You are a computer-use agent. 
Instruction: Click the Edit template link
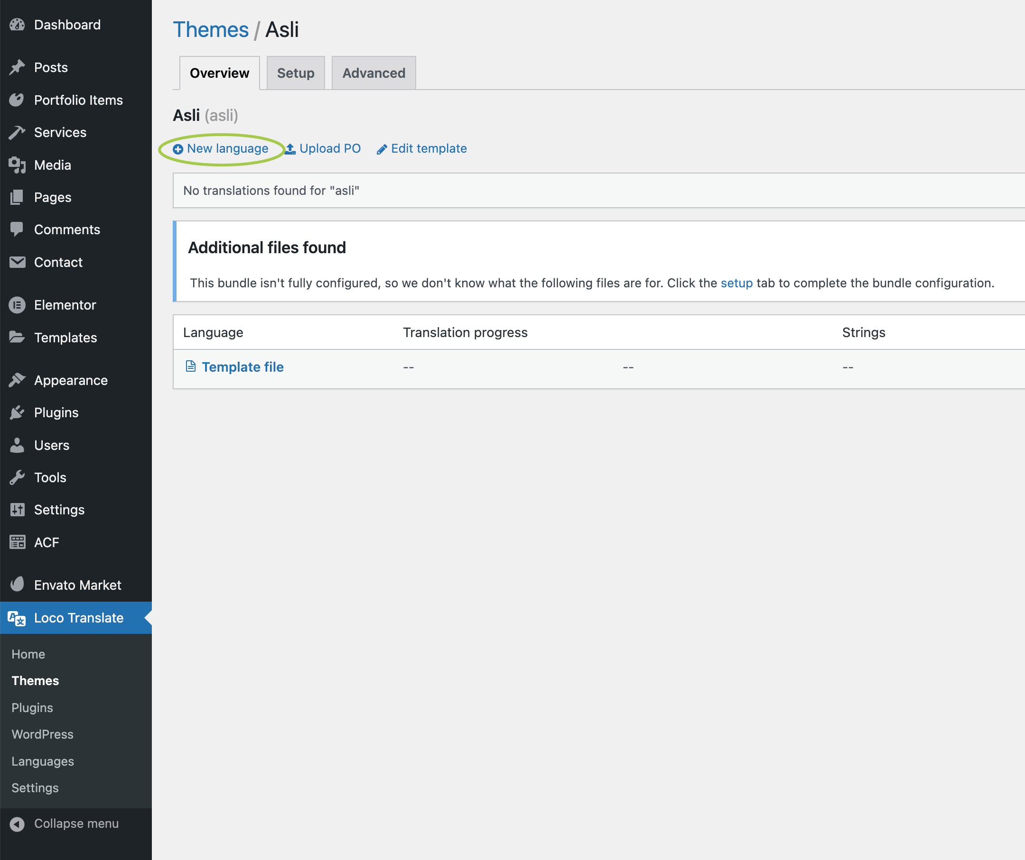pyautogui.click(x=428, y=149)
